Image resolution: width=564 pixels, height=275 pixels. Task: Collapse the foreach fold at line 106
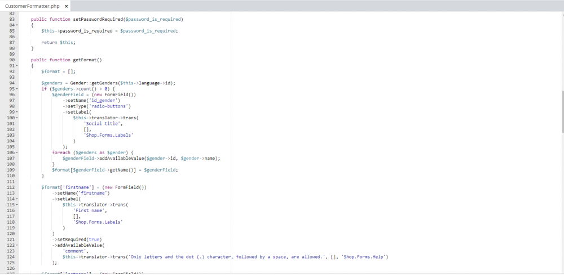pyautogui.click(x=17, y=153)
